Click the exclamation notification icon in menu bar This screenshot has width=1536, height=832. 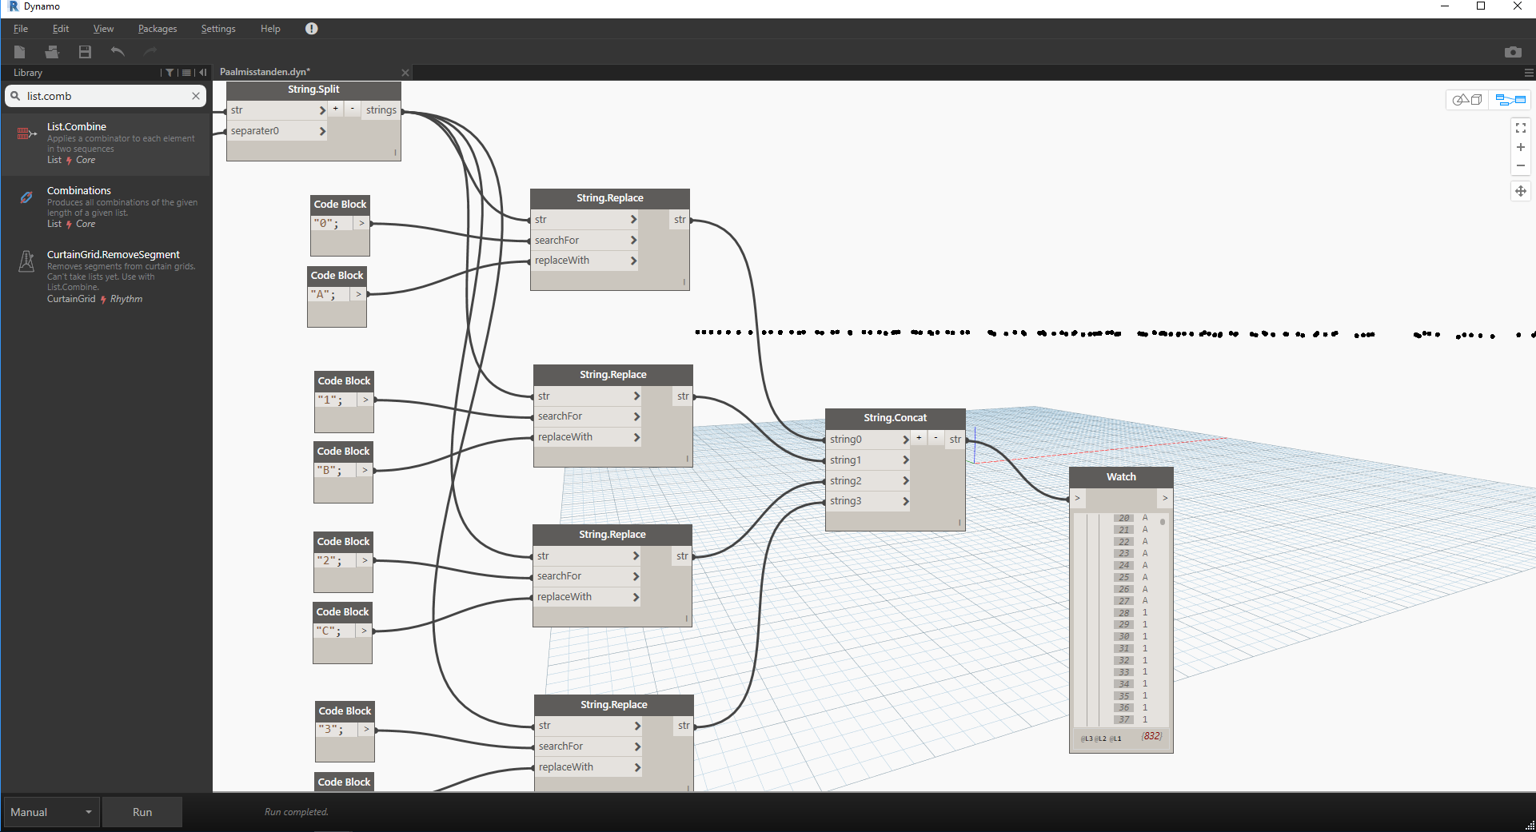[x=312, y=29]
